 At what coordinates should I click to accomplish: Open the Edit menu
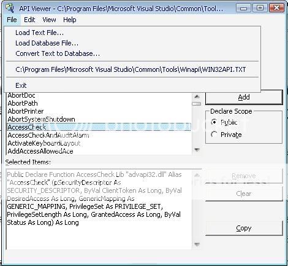click(x=29, y=20)
